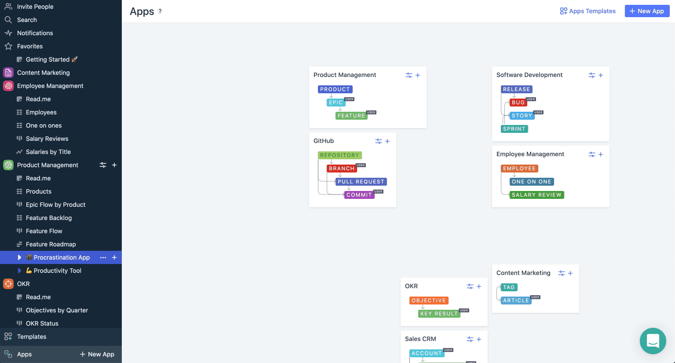The image size is (675, 363).
Task: Add a new type to the Sales CRM app
Action: tap(479, 339)
